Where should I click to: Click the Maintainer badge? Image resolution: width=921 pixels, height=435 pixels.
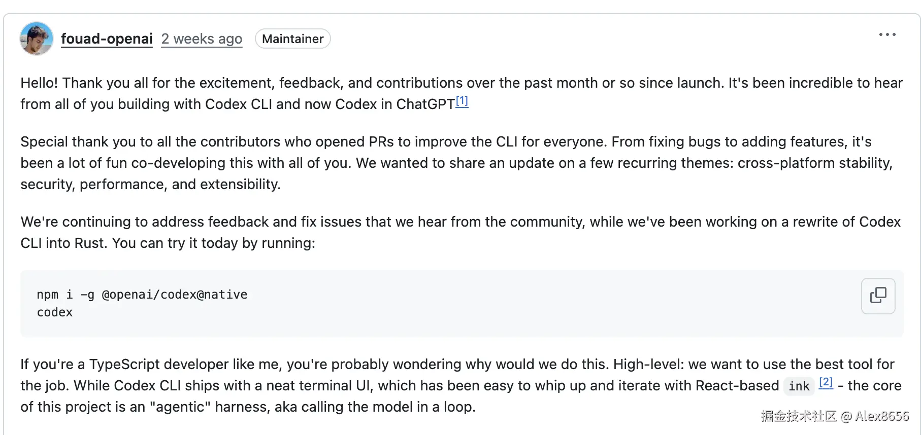click(292, 39)
